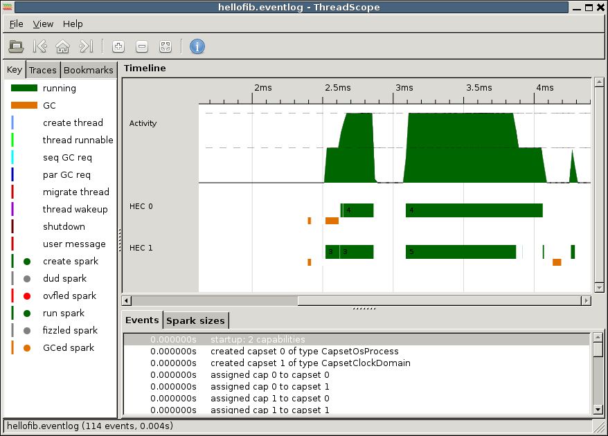Viewport: 608px width, 436px height.
Task: Click the 'par GC req' key entry
Action: coord(66,175)
